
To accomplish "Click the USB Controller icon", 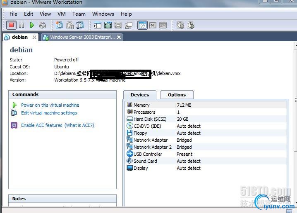I will [130, 154].
